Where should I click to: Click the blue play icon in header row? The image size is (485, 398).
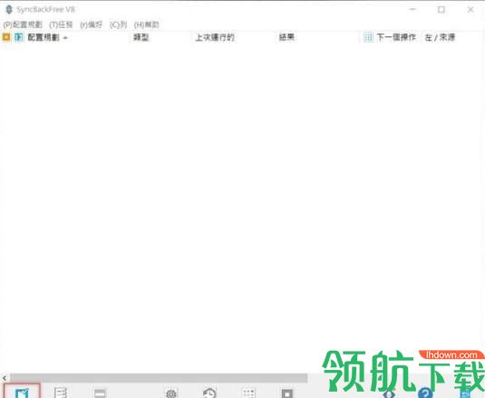18,37
